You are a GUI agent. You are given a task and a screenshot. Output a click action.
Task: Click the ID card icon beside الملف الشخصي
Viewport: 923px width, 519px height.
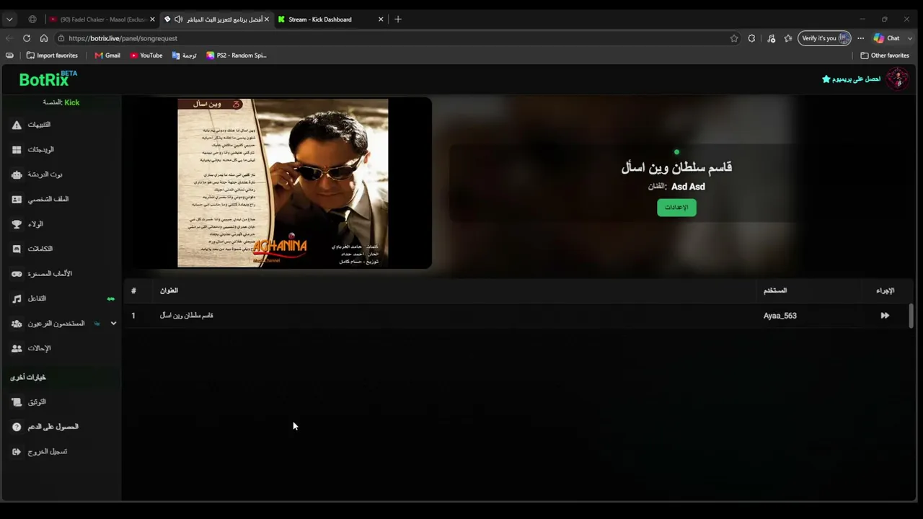(x=17, y=200)
